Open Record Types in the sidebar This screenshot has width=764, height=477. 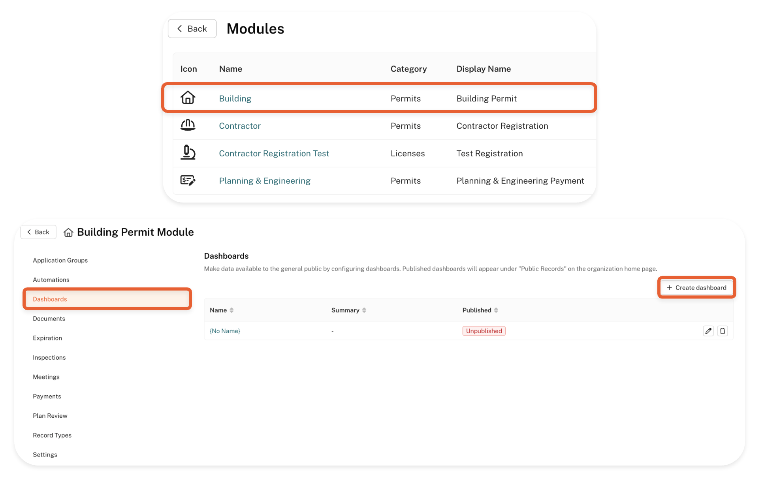tap(52, 435)
